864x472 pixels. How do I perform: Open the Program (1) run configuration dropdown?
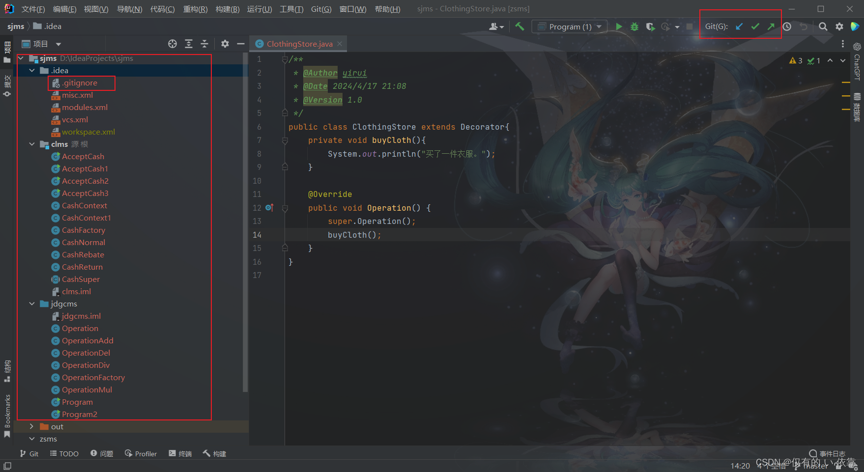point(570,27)
